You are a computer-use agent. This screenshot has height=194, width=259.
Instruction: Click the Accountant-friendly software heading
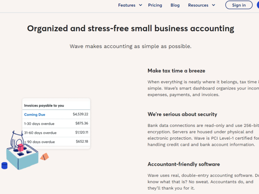pos(184,164)
